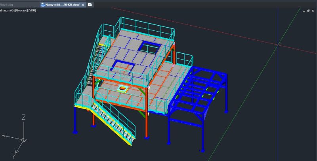Minimize the drawing viewport window
Viewport: 317px width, 161px height.
pyautogui.click(x=304, y=11)
